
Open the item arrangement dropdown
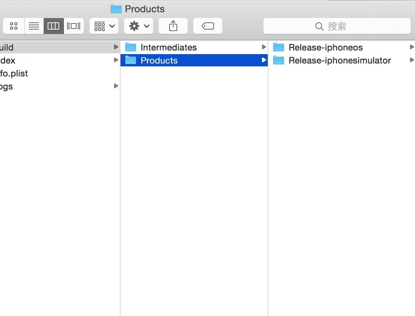coord(104,26)
